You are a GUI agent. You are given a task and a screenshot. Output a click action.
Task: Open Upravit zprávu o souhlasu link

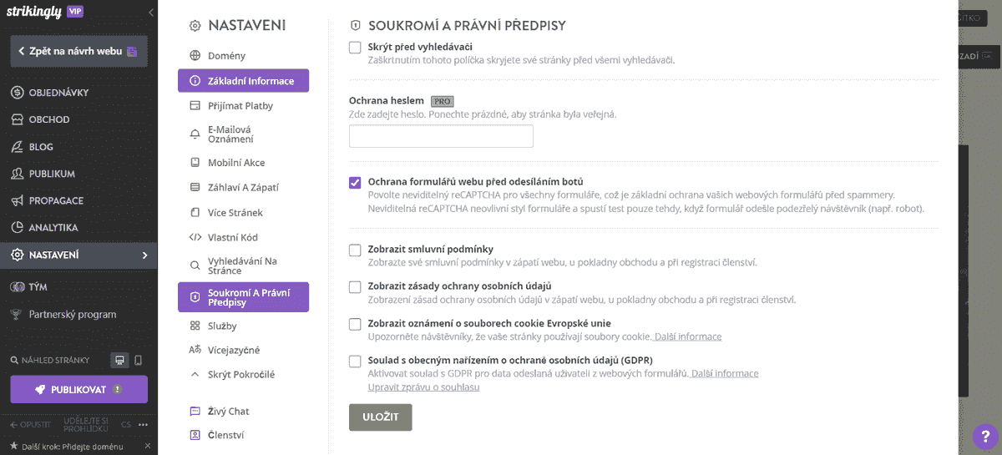coord(423,387)
